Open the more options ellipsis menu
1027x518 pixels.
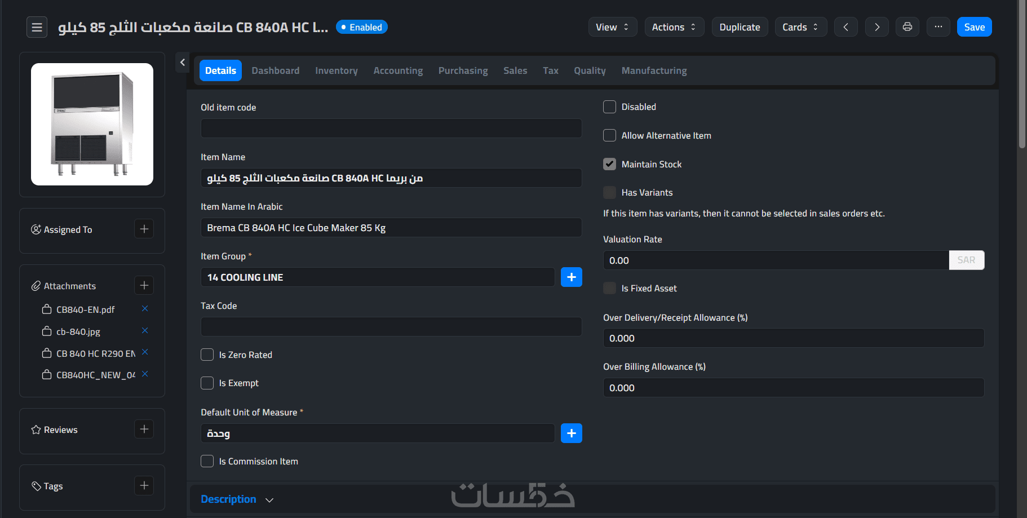pyautogui.click(x=939, y=27)
